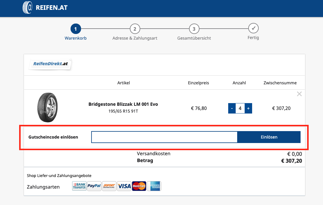Viewport: 323px width, 205px height.
Task: Select the PayPal payment icon
Action: coord(94,186)
